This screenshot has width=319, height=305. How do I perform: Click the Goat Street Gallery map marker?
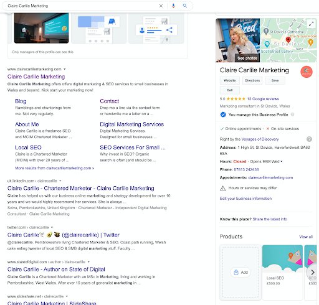tap(267, 44)
